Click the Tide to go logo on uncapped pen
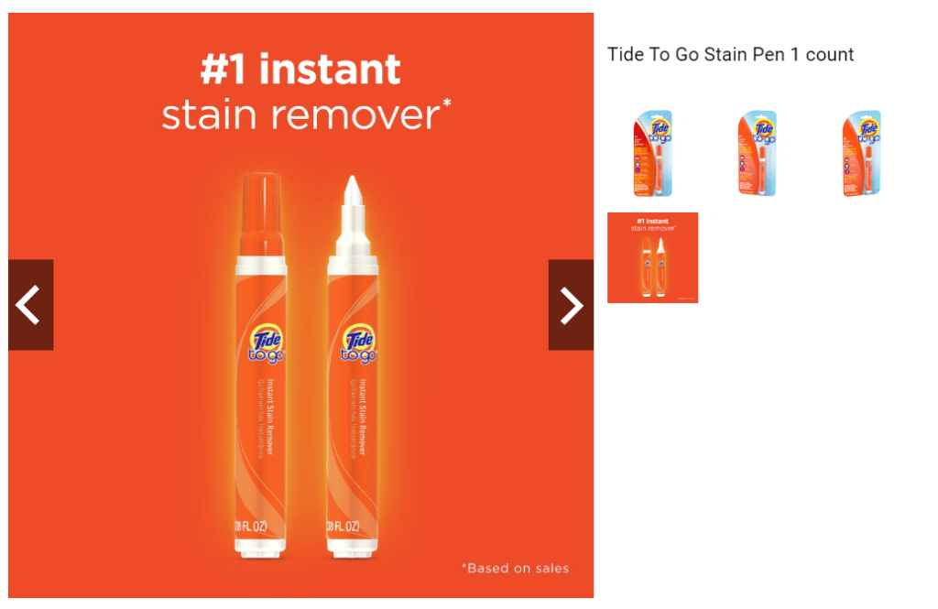 click(x=359, y=343)
